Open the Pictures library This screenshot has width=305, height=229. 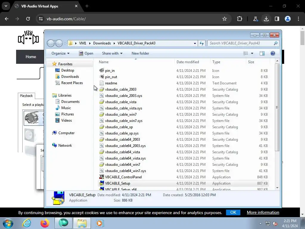[x=68, y=114]
